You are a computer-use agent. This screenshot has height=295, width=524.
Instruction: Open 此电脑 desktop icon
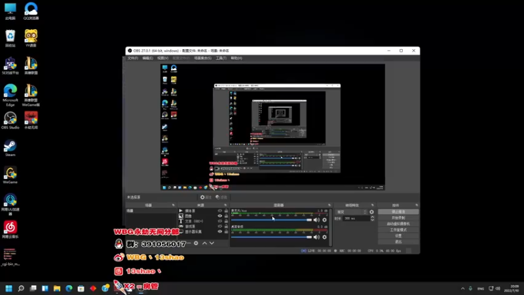(x=10, y=11)
